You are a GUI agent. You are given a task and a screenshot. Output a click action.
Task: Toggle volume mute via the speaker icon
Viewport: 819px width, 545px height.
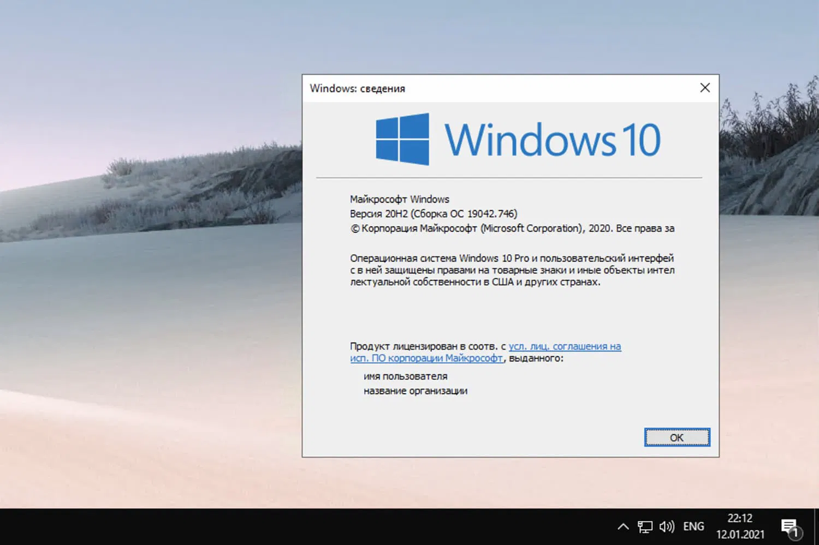click(666, 525)
